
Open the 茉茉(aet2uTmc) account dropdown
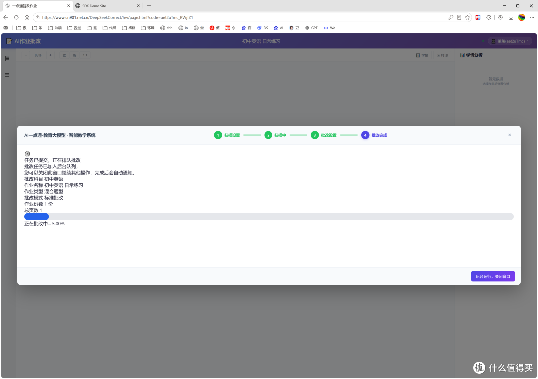[x=510, y=41]
